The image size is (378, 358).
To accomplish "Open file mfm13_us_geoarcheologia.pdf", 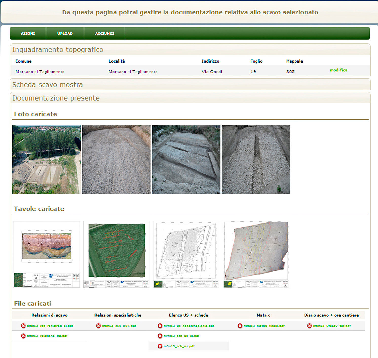I will 189,326.
